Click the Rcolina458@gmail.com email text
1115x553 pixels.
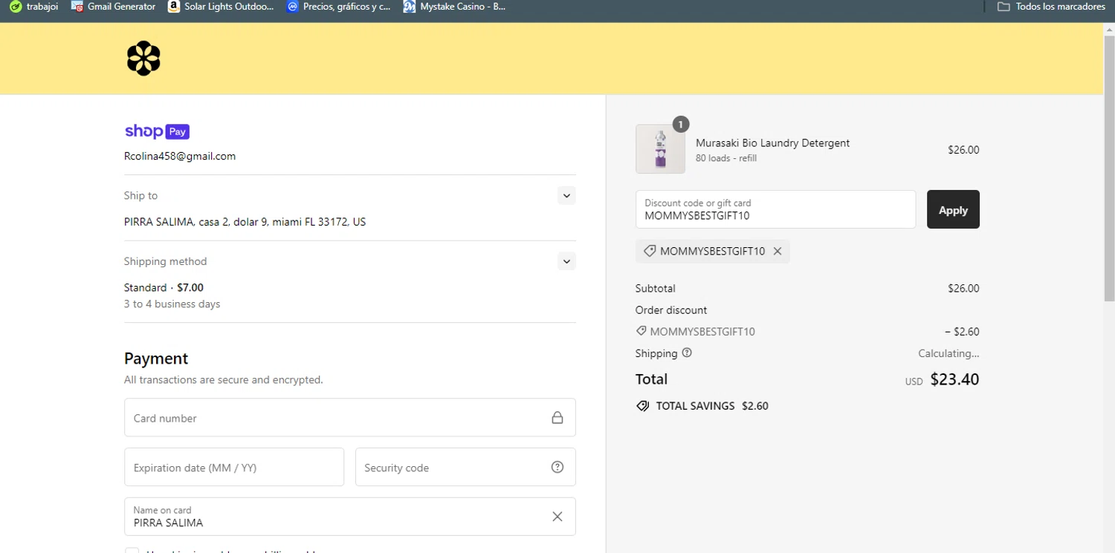[180, 157]
